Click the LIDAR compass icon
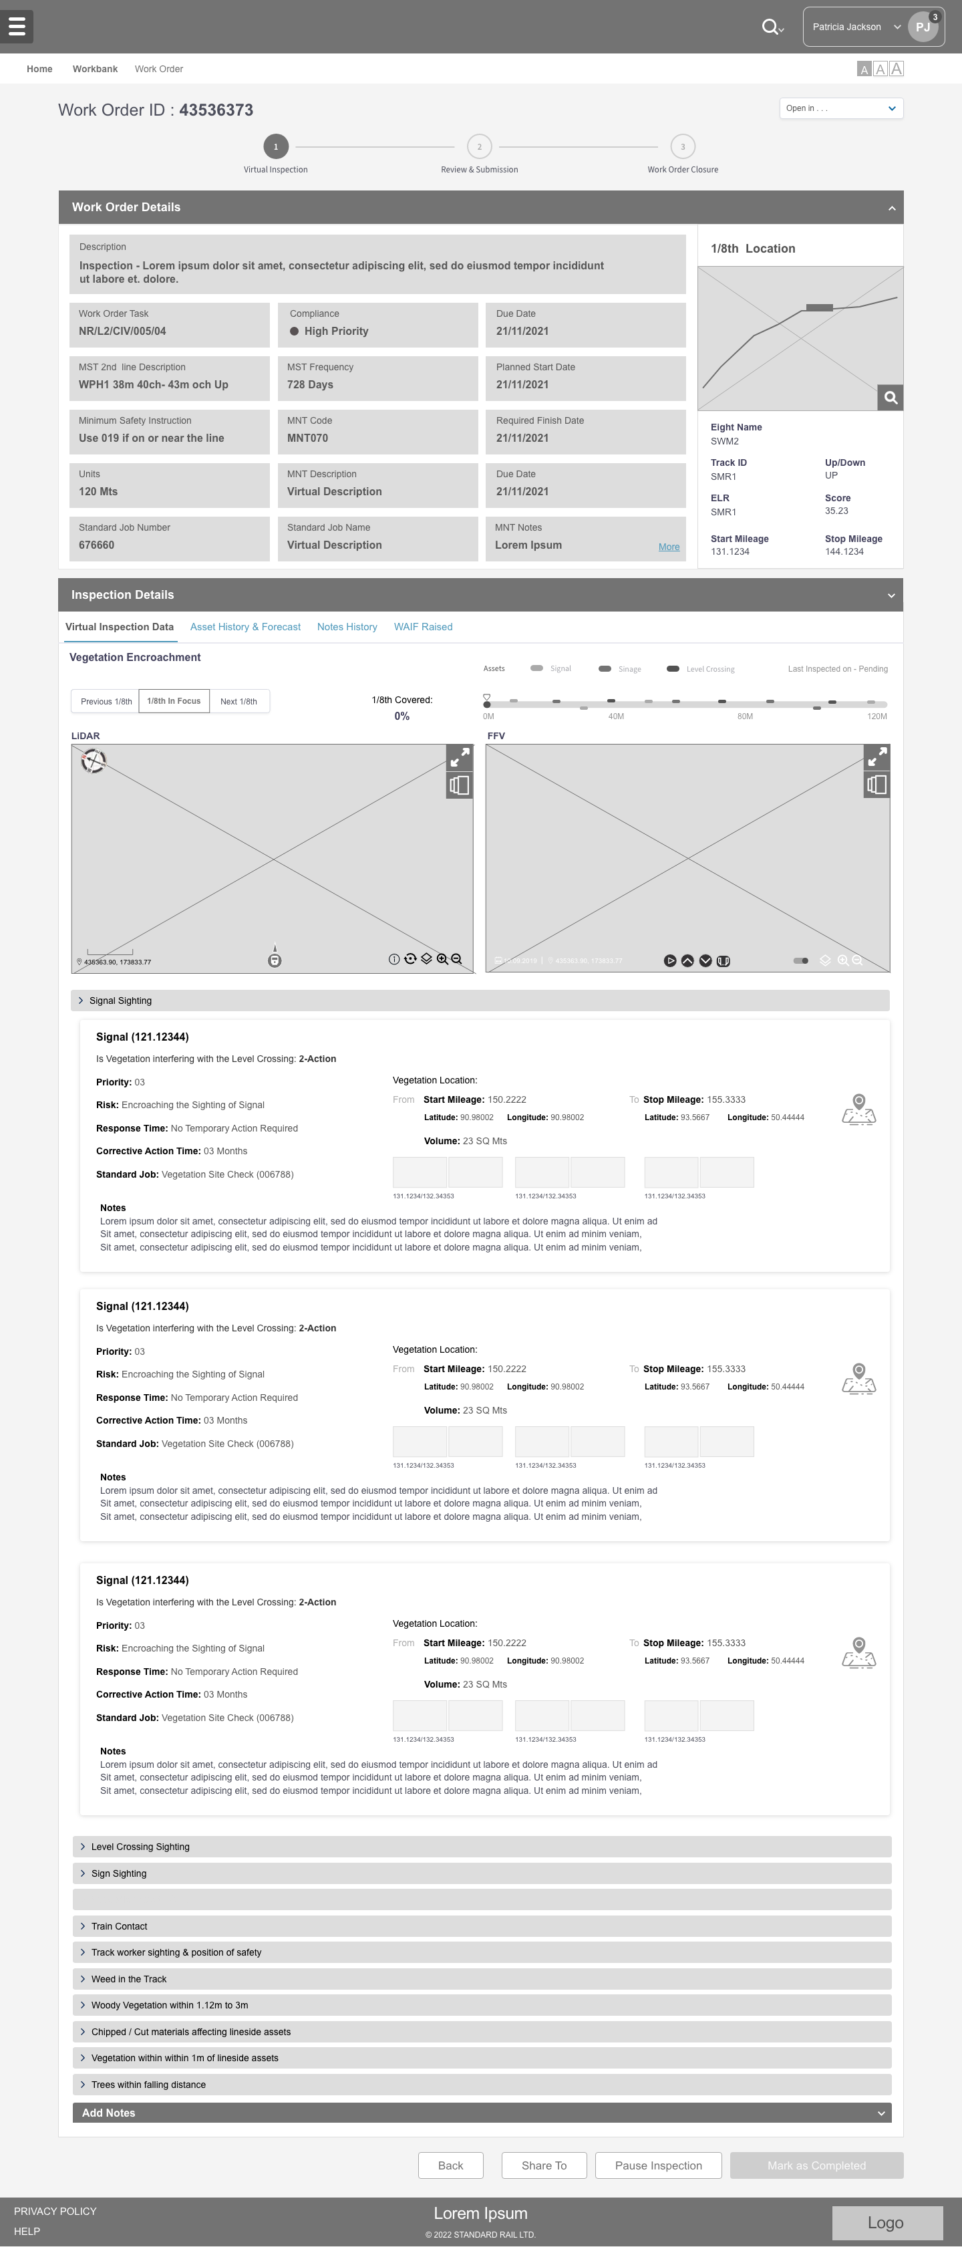Viewport: 962px width, 2247px height. (94, 761)
